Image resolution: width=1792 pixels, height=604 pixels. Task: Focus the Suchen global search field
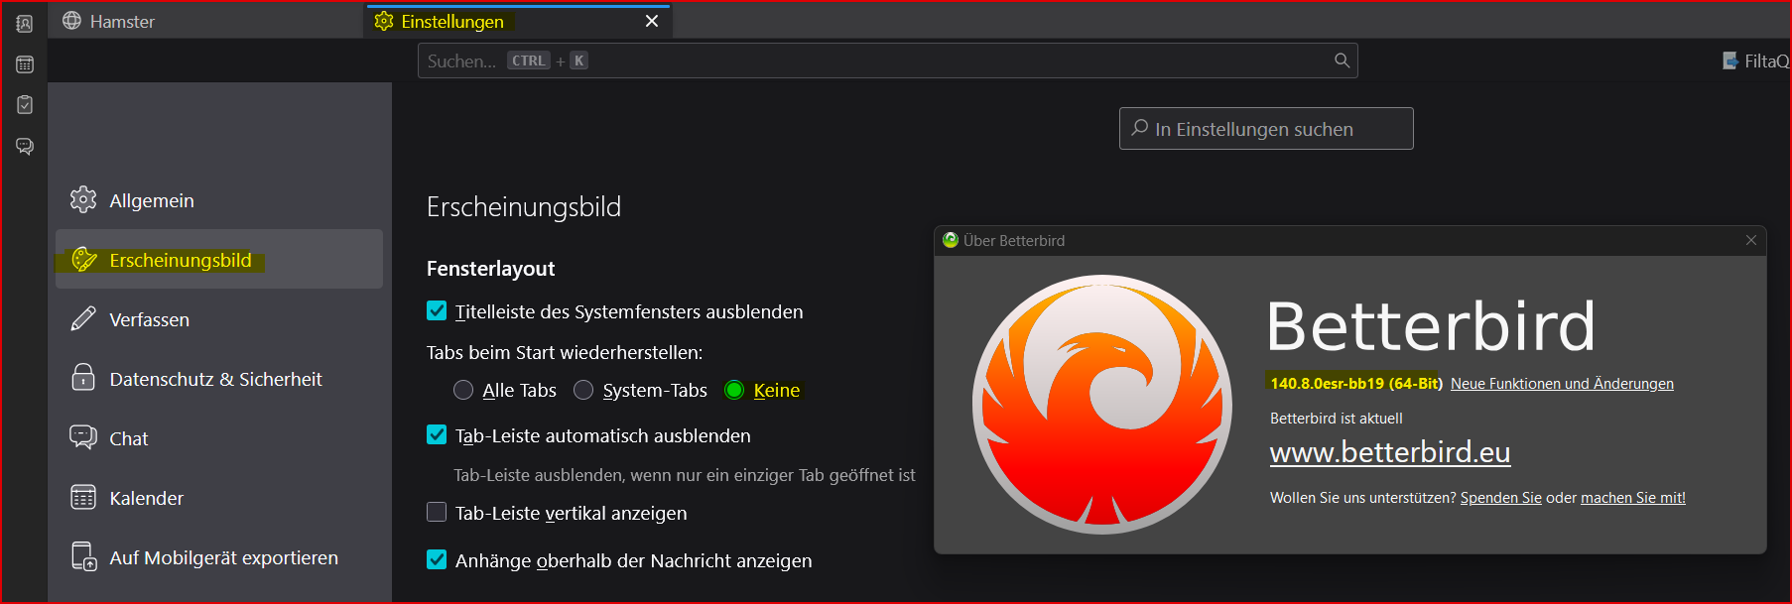887,60
